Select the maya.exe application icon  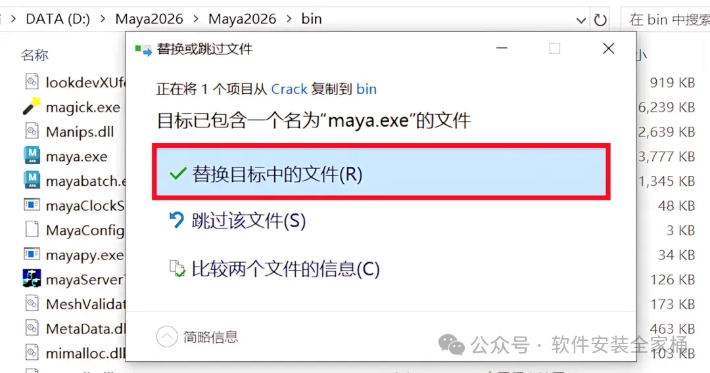(32, 156)
